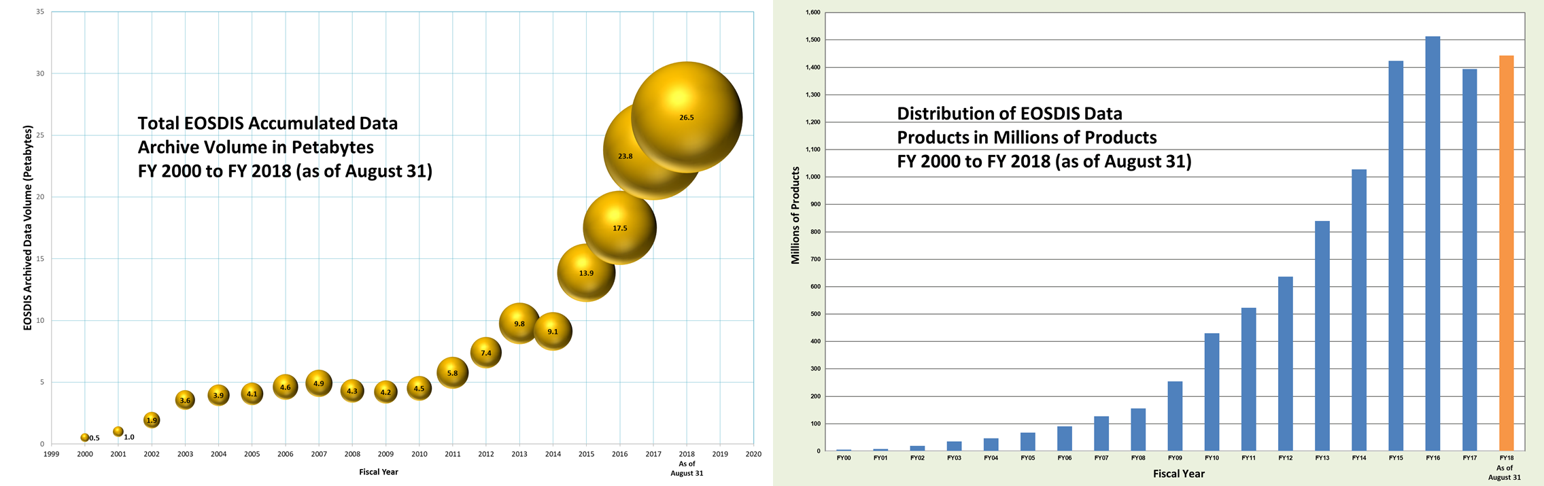The width and height of the screenshot is (1544, 486).
Task: Select the FY10 bar
Action: (x=1212, y=392)
